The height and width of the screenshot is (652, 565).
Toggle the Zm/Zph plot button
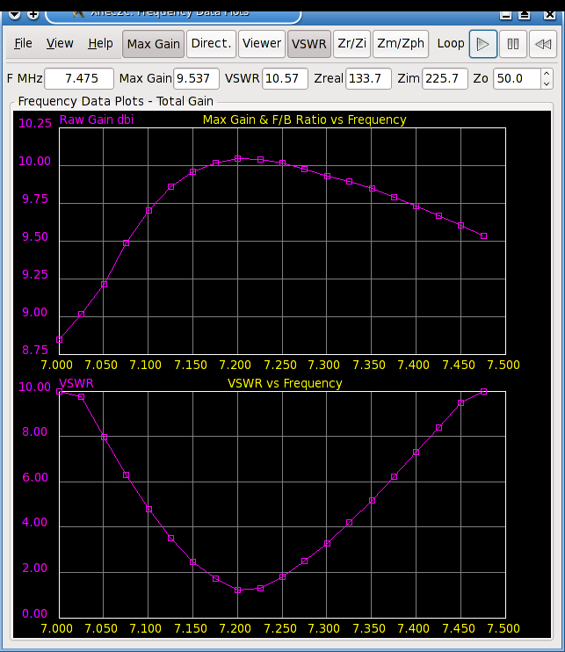coord(401,44)
